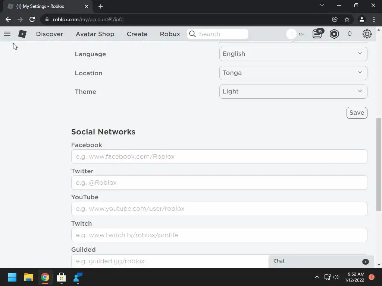Expand the Language dropdown set to English
This screenshot has height=286, width=382.
tap(293, 54)
